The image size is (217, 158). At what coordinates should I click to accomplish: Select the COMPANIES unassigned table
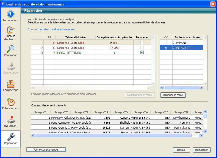[181, 43]
